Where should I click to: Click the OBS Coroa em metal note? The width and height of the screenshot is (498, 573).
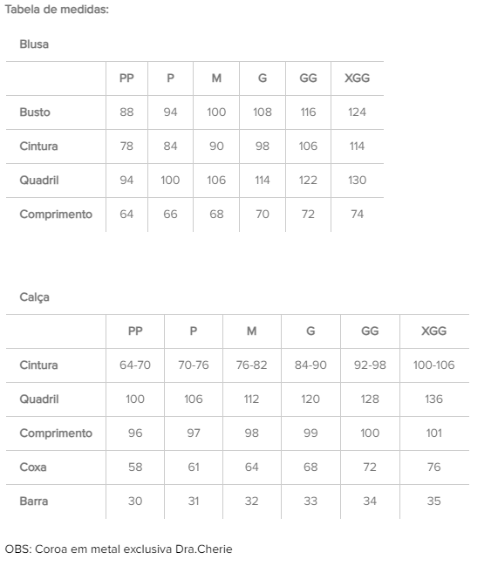119,549
